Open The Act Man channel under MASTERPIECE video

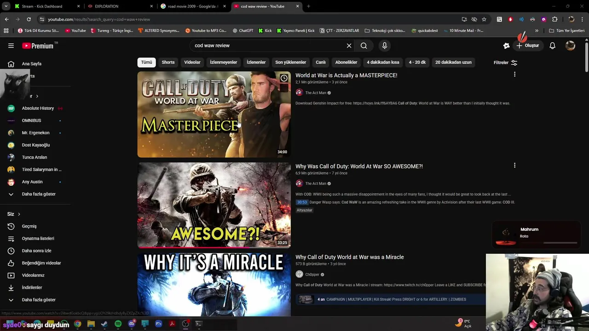316,93
